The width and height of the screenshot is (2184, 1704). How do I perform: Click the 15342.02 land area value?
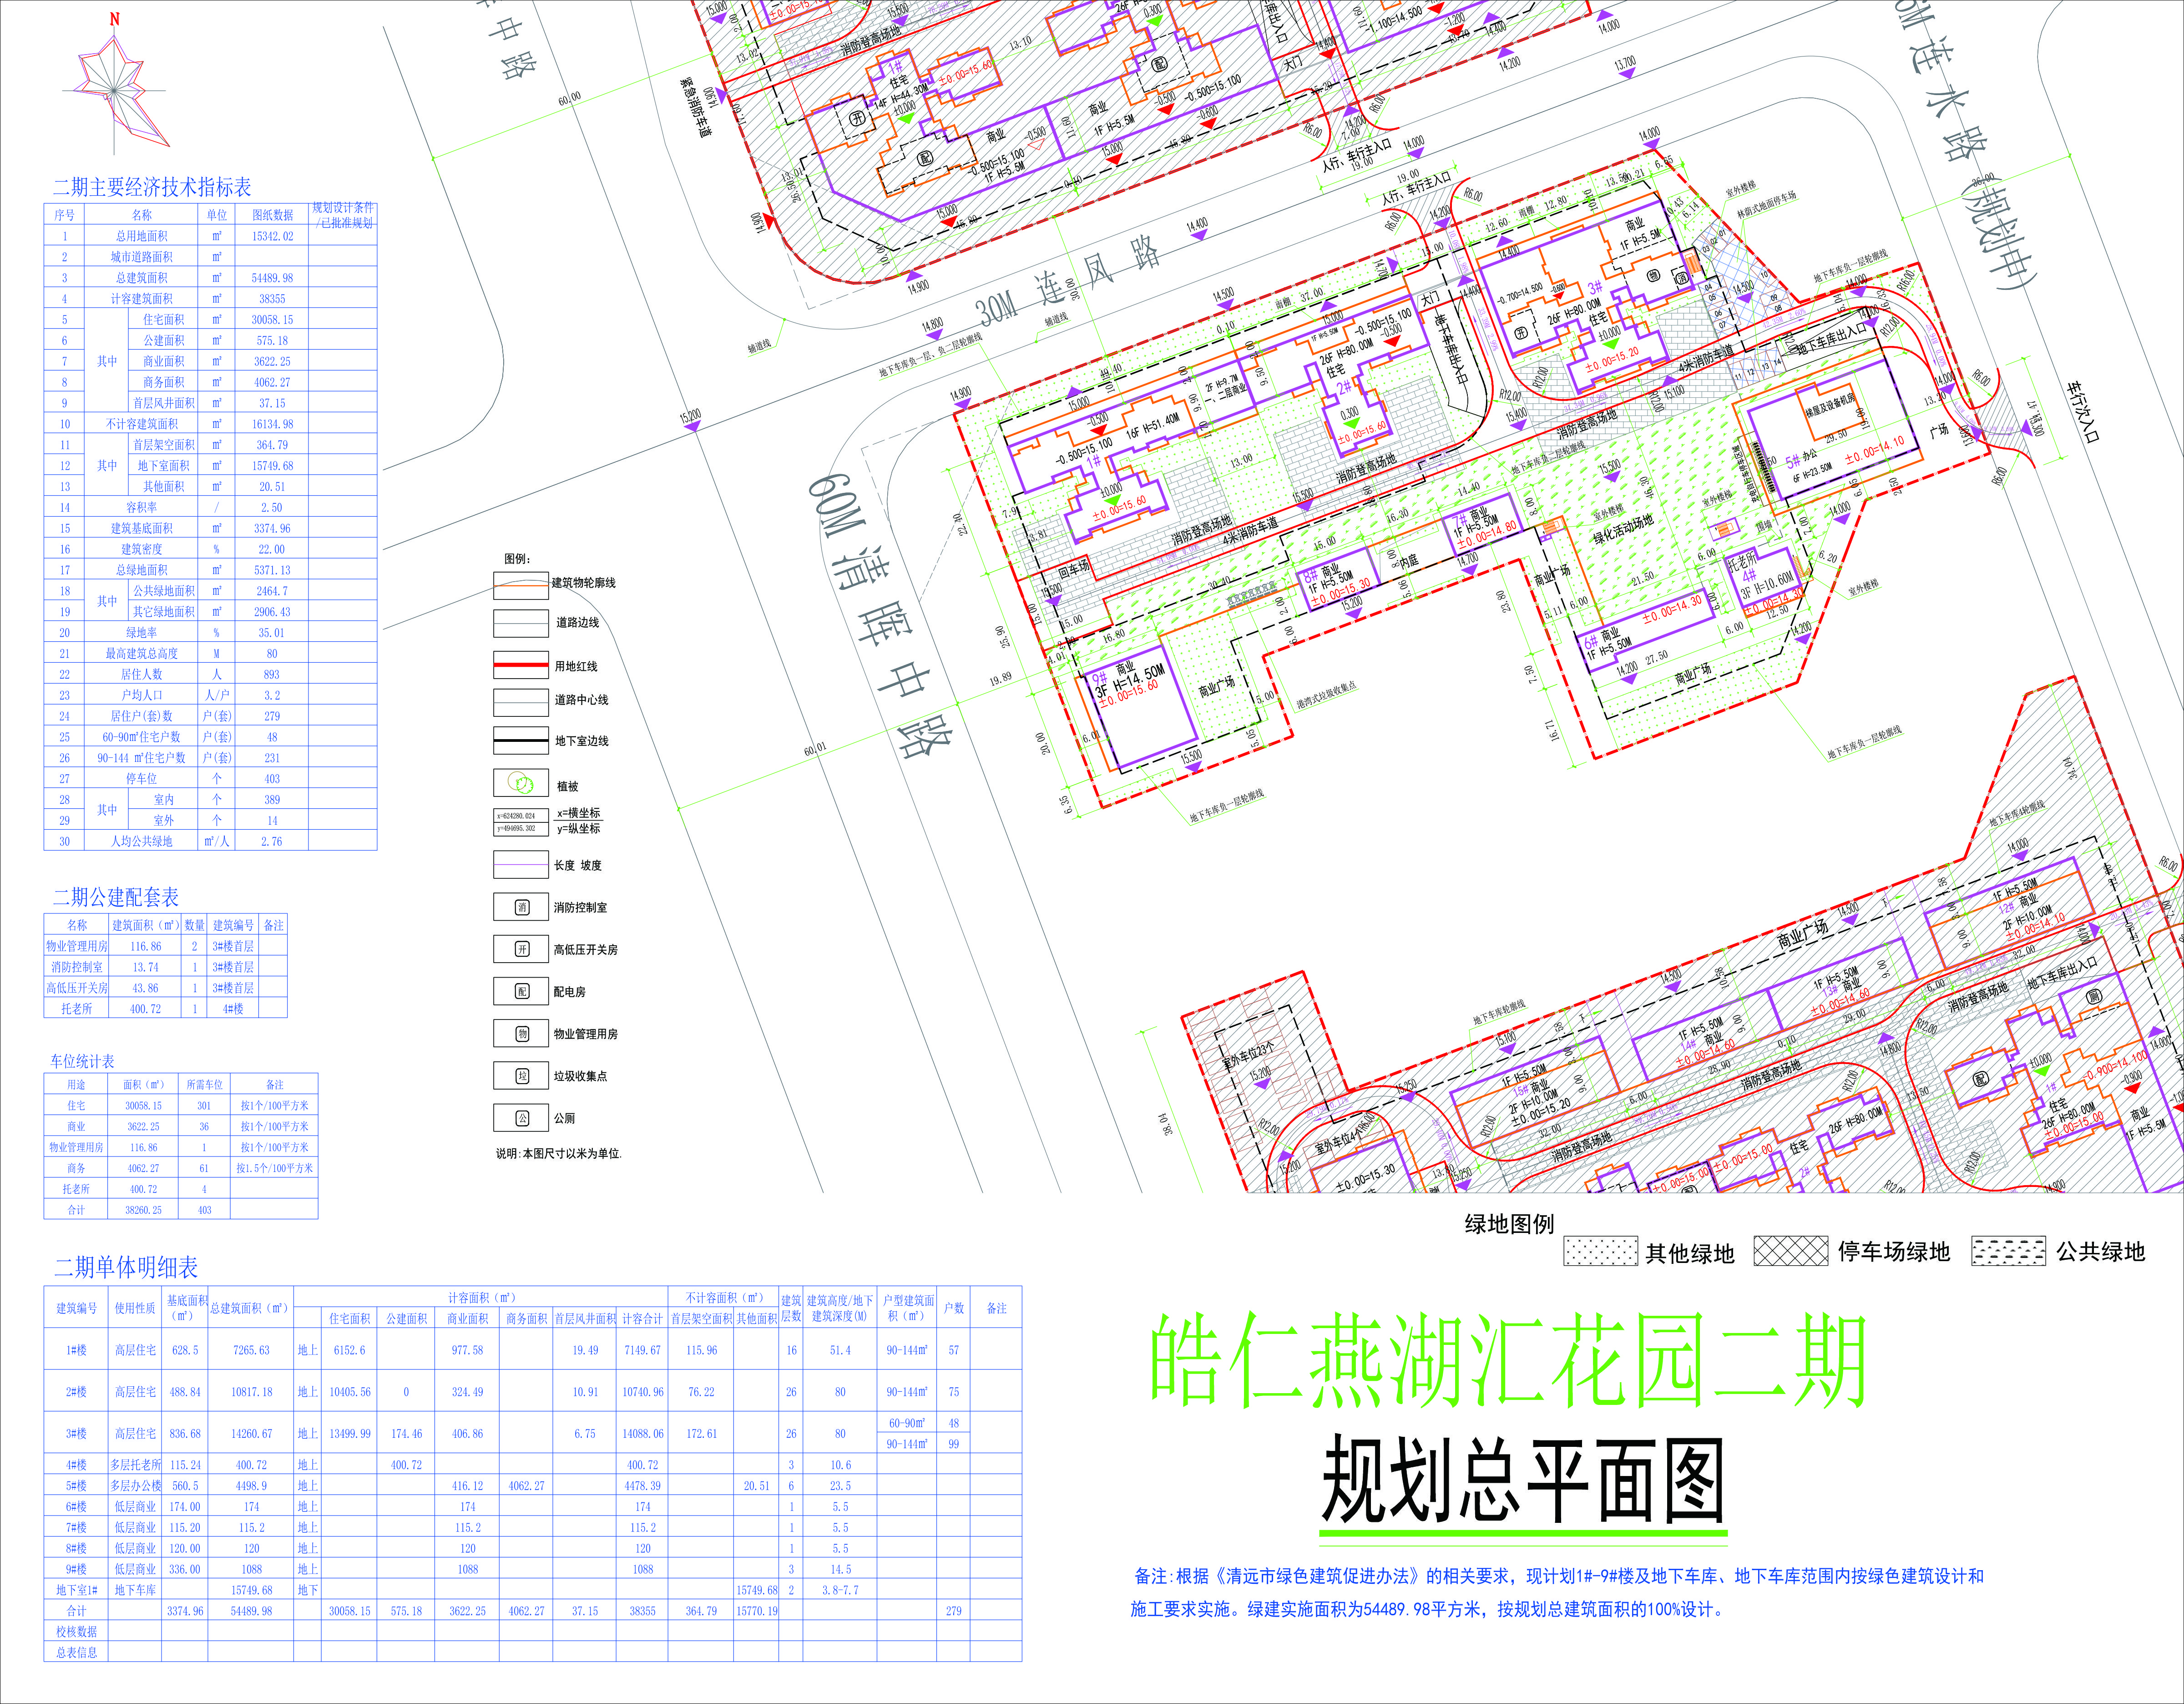(x=272, y=236)
